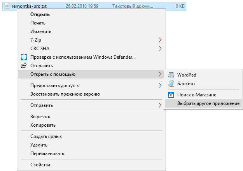The image size is (243, 171).
Task: Choose Открыть from the context menu
Action: pyautogui.click(x=91, y=14)
